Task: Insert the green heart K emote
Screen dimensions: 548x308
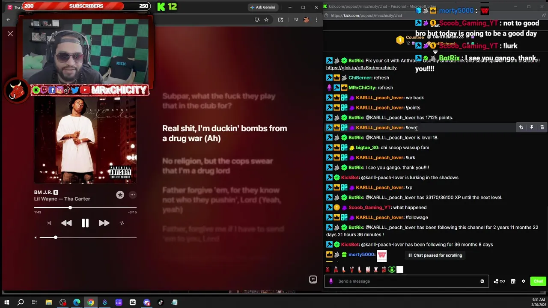Action: click(x=392, y=269)
